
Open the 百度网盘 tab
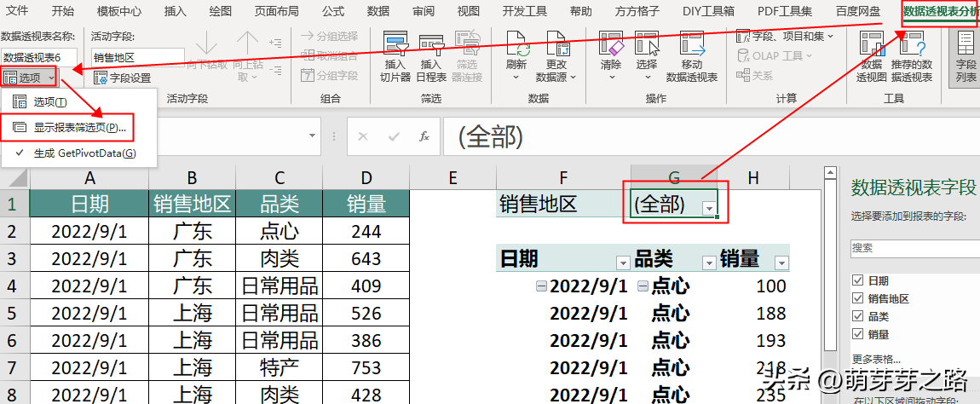click(857, 11)
